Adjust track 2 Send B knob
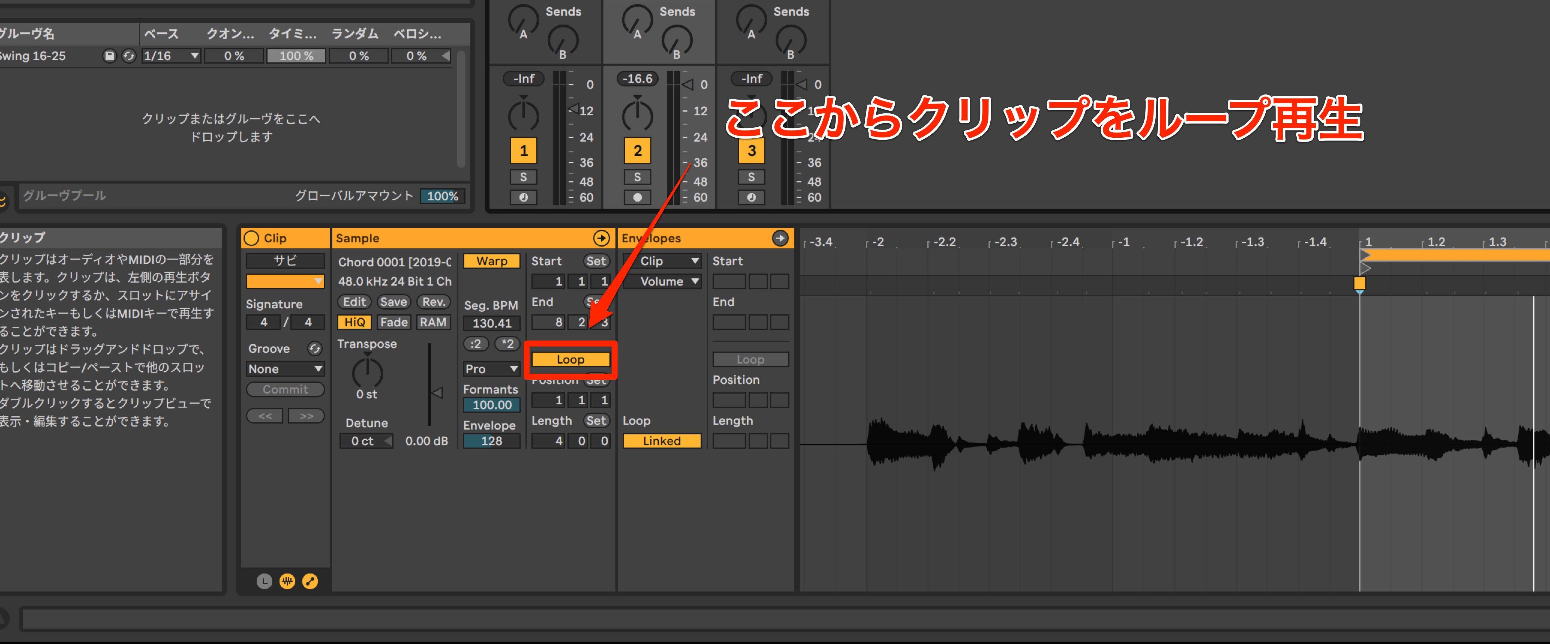Image resolution: width=1550 pixels, height=644 pixels. (676, 41)
